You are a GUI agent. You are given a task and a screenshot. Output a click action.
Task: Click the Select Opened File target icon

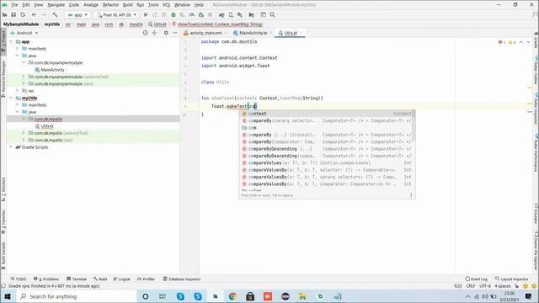[145, 33]
